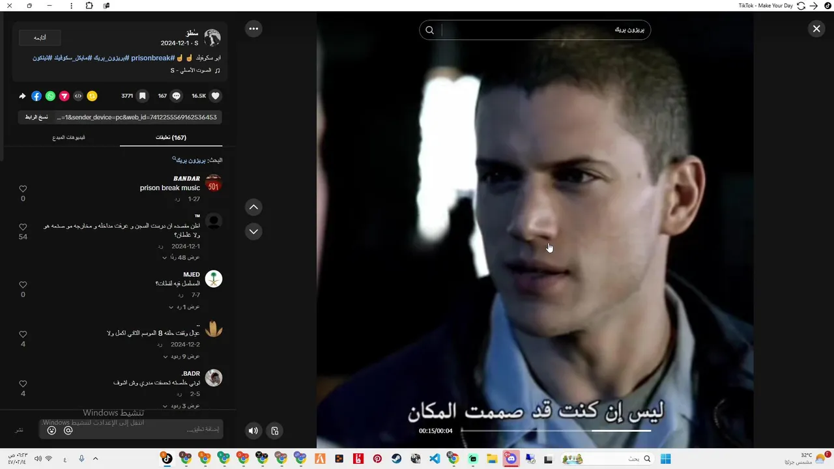Open browser extensions puzzle icon

(x=90, y=5)
